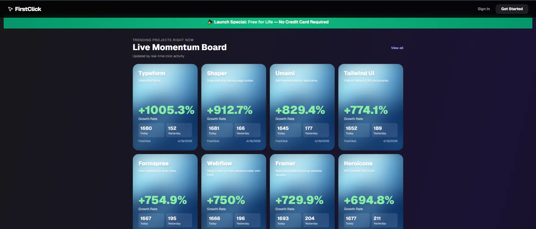Open the Webflow card title
This screenshot has height=229, width=536.
[219, 163]
